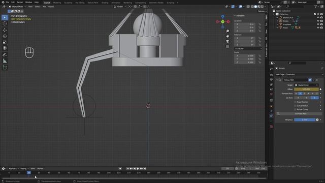The width and height of the screenshot is (325, 183).
Task: Select the Select Box tool
Action: point(5,17)
